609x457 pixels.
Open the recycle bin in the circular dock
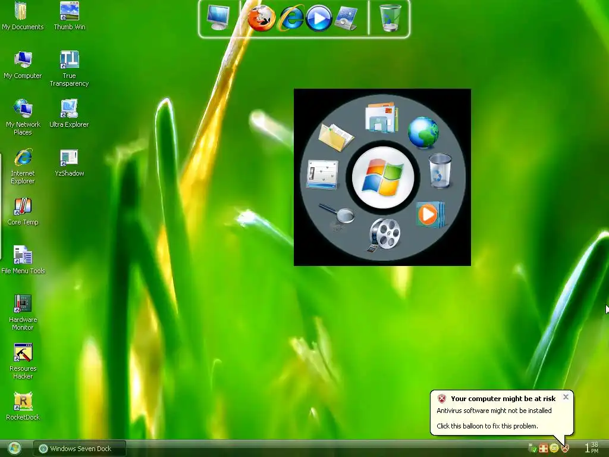click(x=440, y=171)
